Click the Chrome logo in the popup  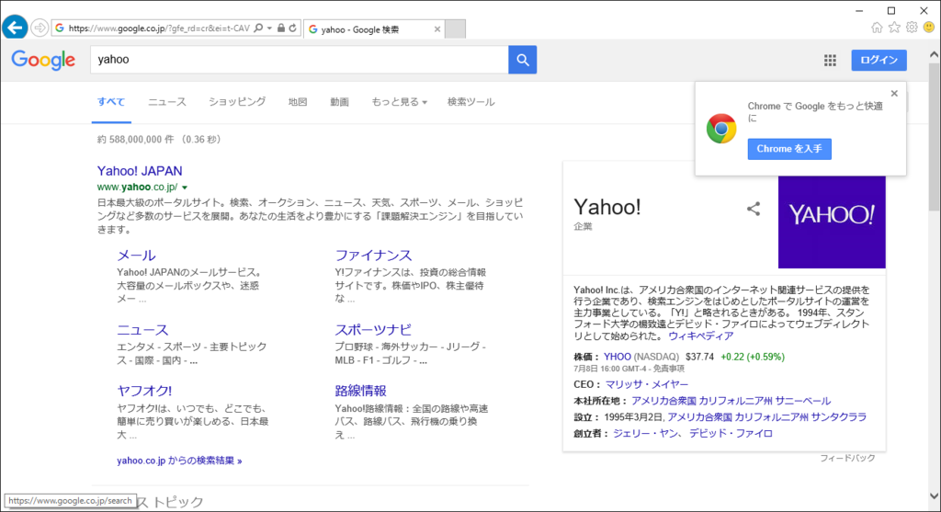721,129
